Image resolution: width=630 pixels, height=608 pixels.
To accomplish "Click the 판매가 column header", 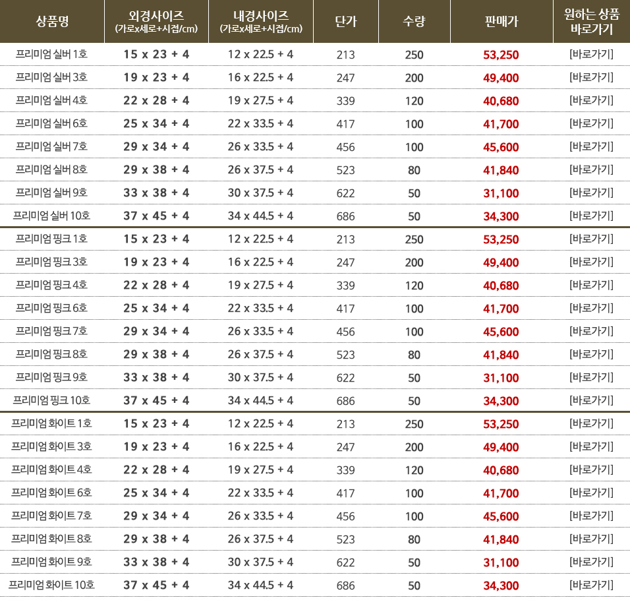I will [501, 21].
